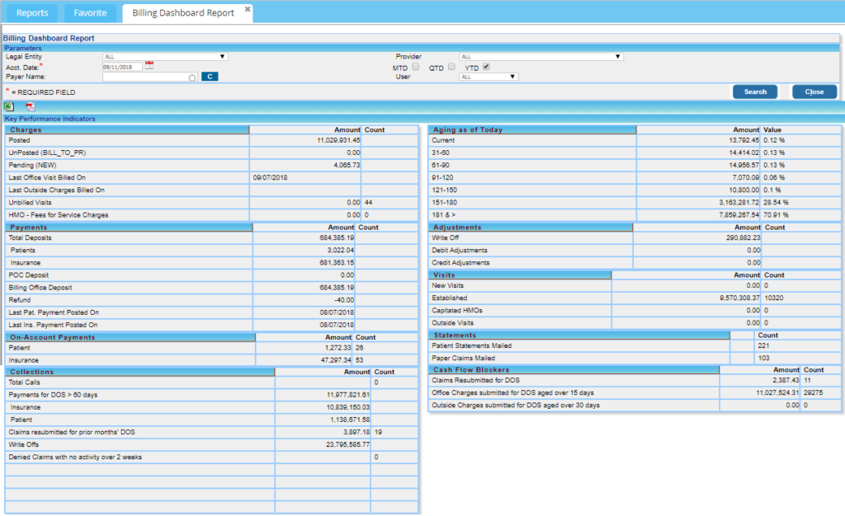The height and width of the screenshot is (516, 845).
Task: Check the QTD option
Action: click(x=451, y=67)
